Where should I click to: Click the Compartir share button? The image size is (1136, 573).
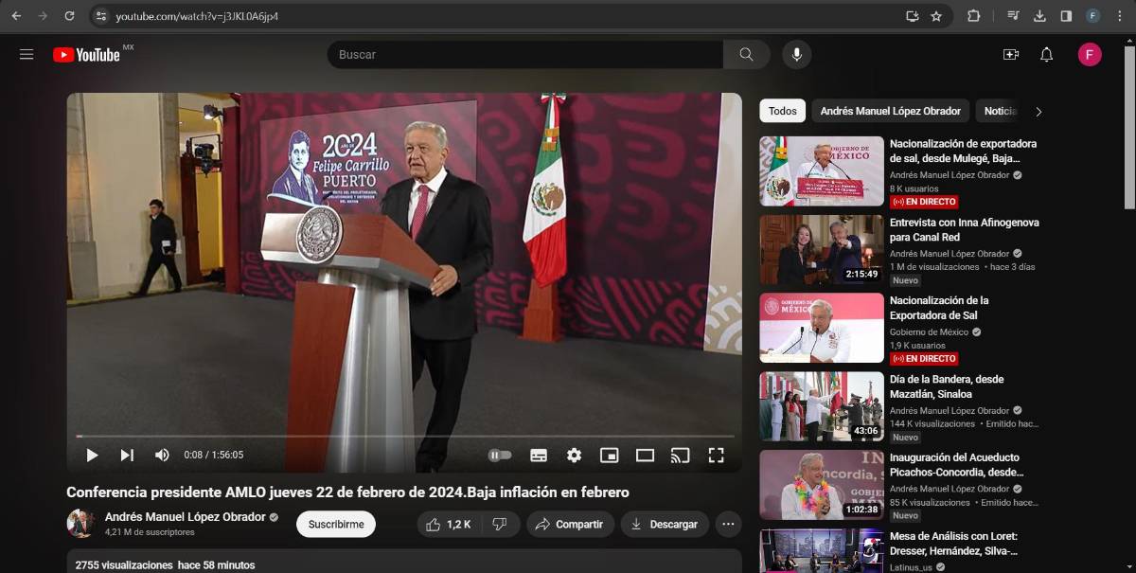click(x=570, y=524)
